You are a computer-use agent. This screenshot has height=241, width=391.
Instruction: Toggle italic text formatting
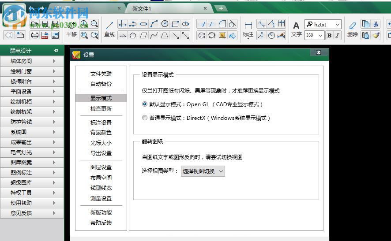338,35
